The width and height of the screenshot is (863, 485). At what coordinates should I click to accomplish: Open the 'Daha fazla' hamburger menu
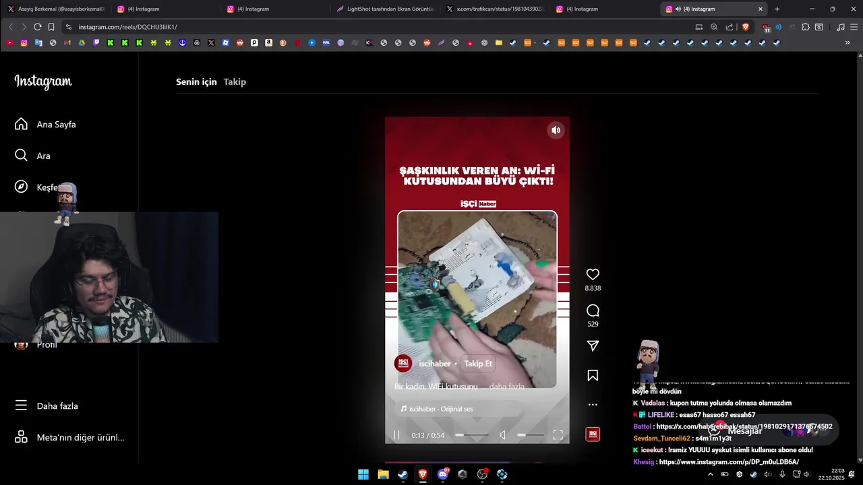pos(47,406)
